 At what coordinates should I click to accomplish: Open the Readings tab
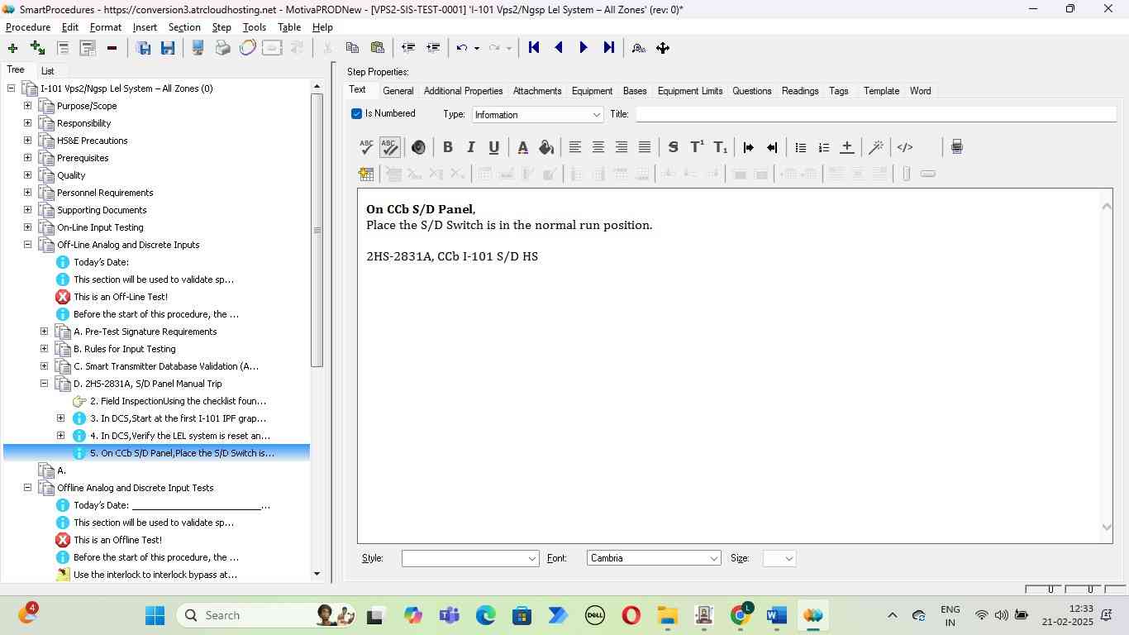(x=800, y=91)
